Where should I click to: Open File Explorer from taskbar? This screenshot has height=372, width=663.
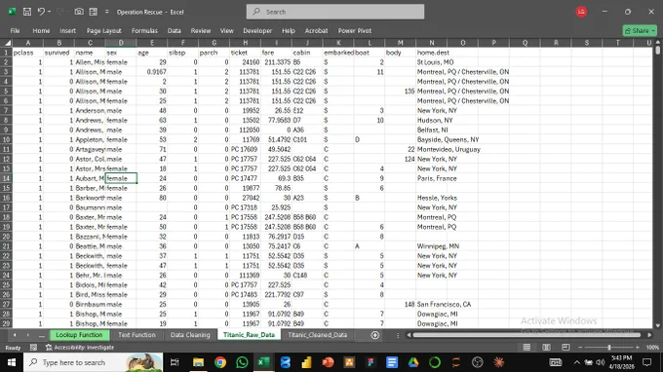click(198, 362)
